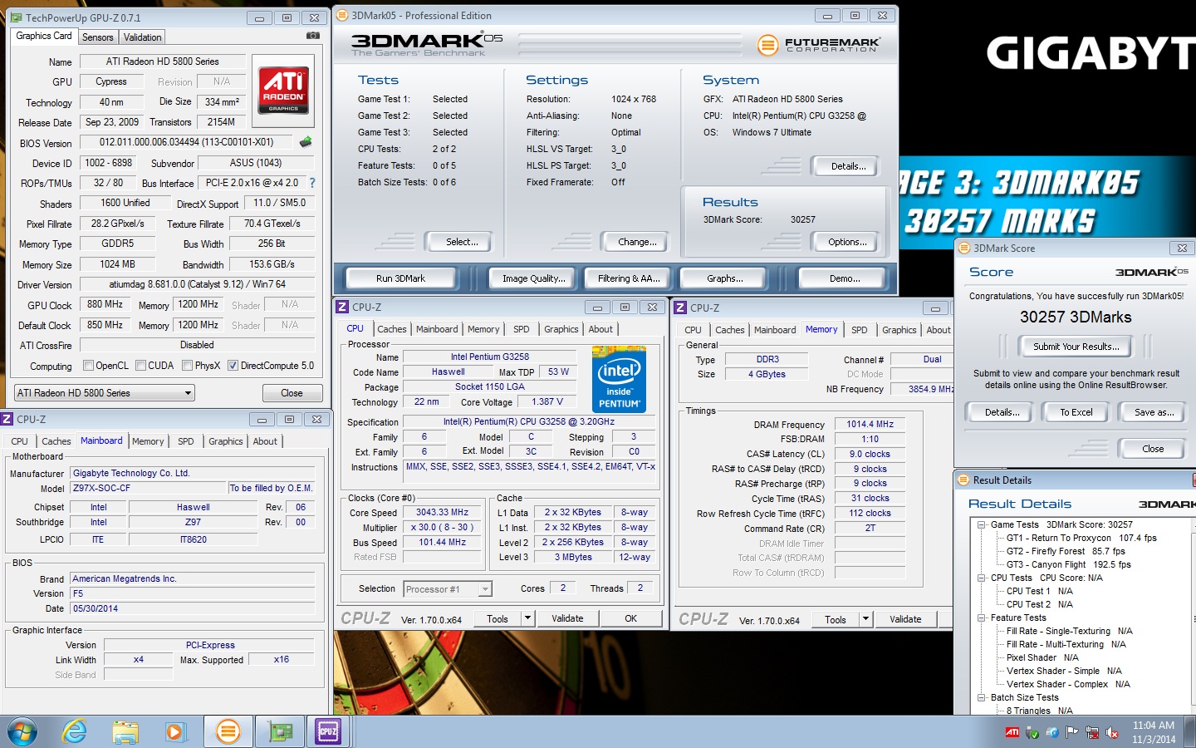Viewport: 1196px width, 748px height.
Task: Toggle the DirectCompute 5.0 checkbox
Action: [233, 366]
